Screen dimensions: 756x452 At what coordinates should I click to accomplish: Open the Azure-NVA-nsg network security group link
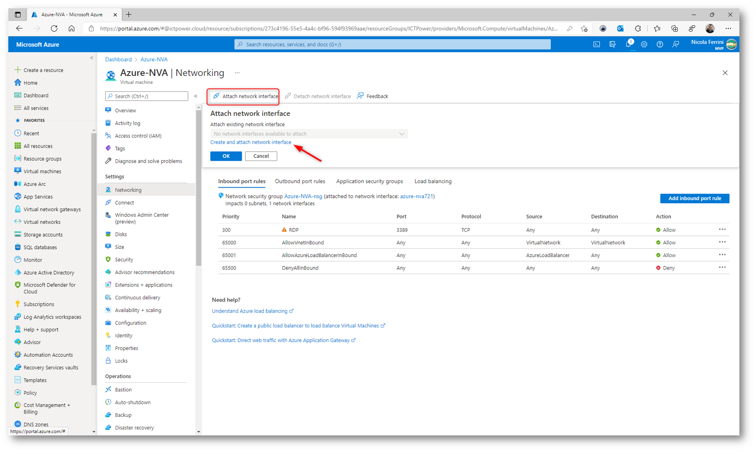coord(303,196)
